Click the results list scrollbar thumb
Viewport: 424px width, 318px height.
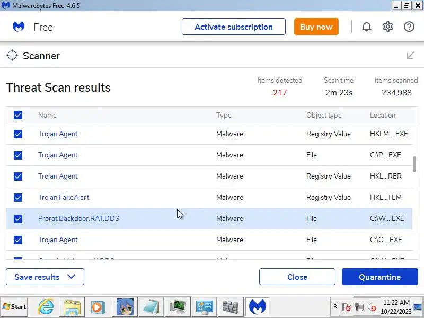click(x=414, y=164)
